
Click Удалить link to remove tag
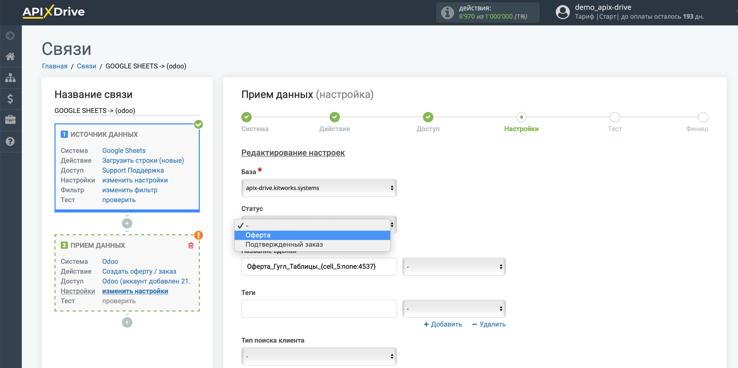click(489, 324)
